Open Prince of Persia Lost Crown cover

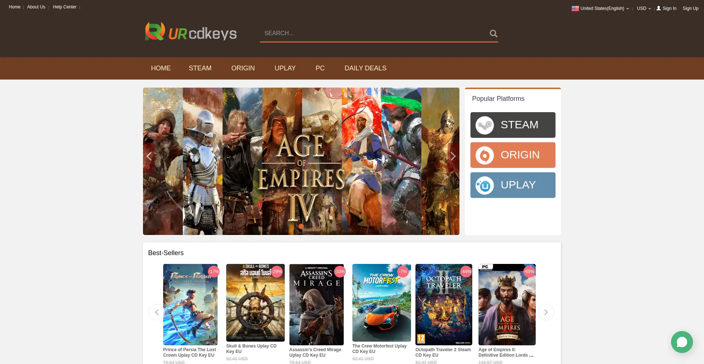click(x=190, y=305)
